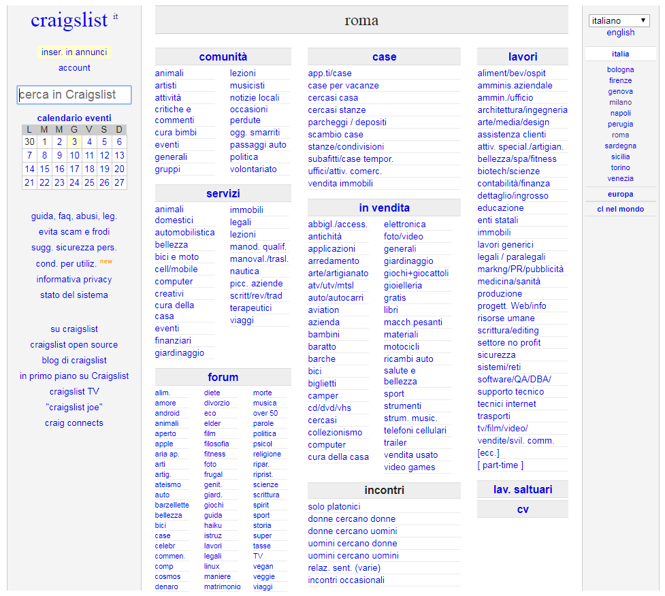665x596 pixels.
Task: Browse elettronica for sale
Action: click(405, 225)
